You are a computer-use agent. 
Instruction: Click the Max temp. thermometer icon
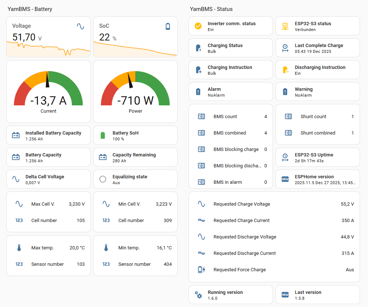click(x=19, y=248)
